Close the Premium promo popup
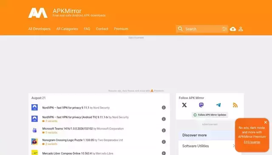Image resolution: width=272 pixels, height=155 pixels. 265,122
